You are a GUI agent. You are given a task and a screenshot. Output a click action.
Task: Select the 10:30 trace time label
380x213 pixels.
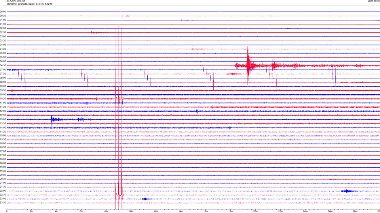(3, 99)
